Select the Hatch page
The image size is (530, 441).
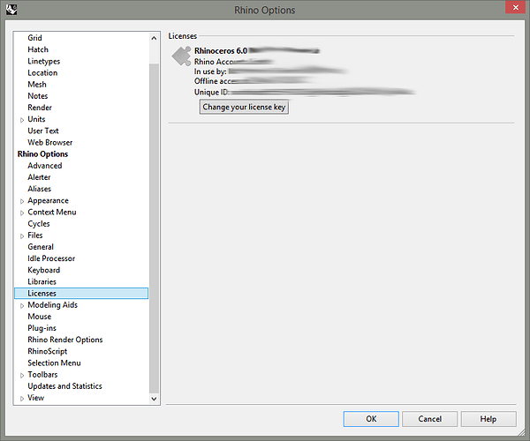click(38, 49)
